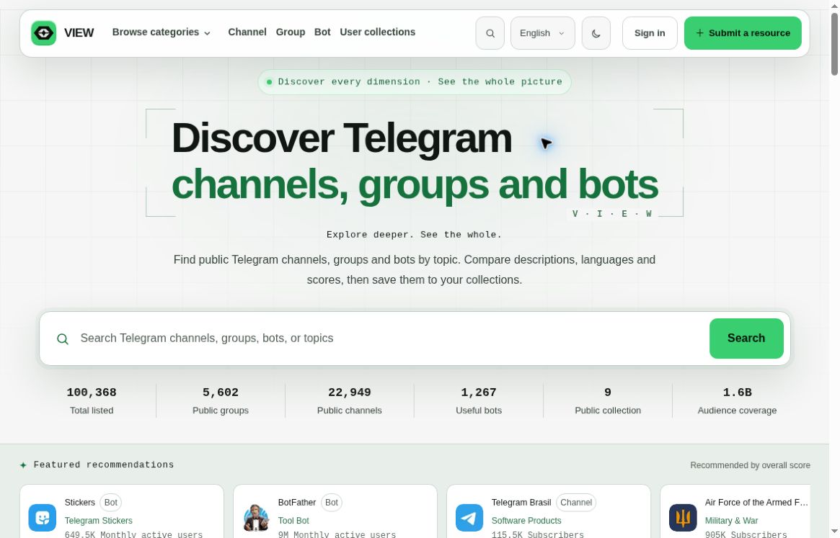
Task: Click the Stickers bot avatar icon
Action: point(43,518)
